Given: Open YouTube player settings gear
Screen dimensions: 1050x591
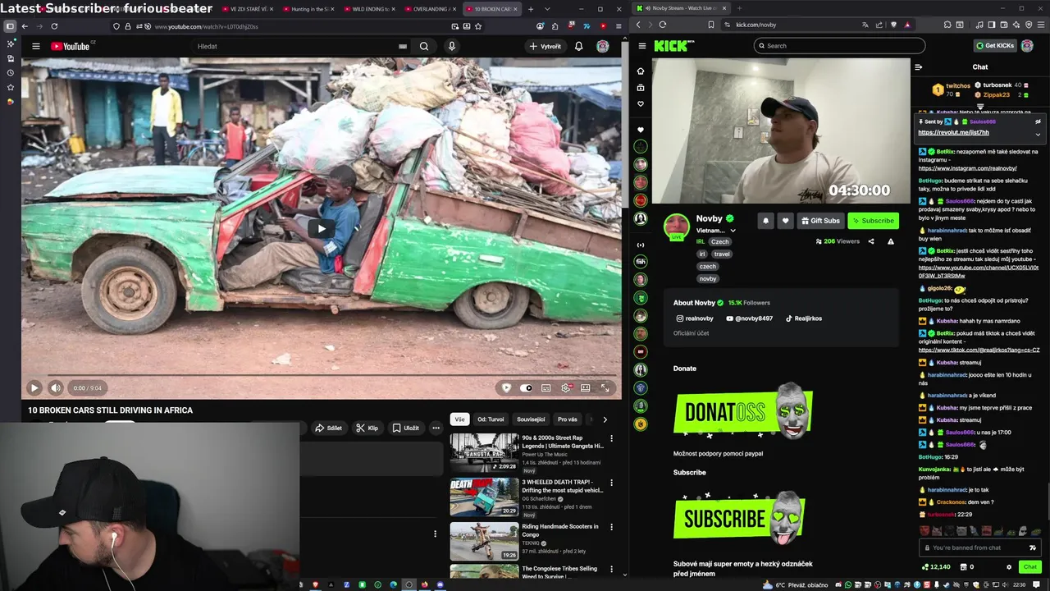Looking at the screenshot, I should pyautogui.click(x=566, y=388).
